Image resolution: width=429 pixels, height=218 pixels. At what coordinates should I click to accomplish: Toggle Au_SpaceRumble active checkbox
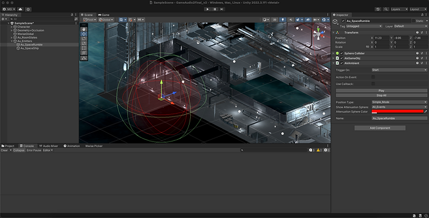343,21
